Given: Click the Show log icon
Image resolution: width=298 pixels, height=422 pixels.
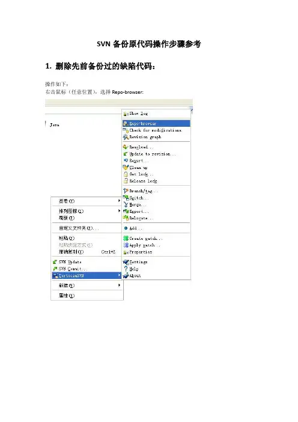Looking at the screenshot, I should click(x=126, y=114).
